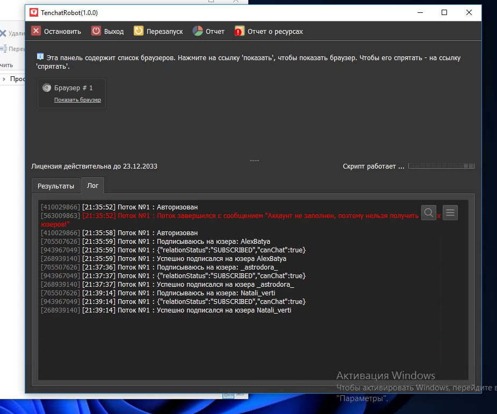Select log line 'Подписываюсь на юзера: _astrodora_'
This screenshot has height=414, width=497.
(160, 267)
